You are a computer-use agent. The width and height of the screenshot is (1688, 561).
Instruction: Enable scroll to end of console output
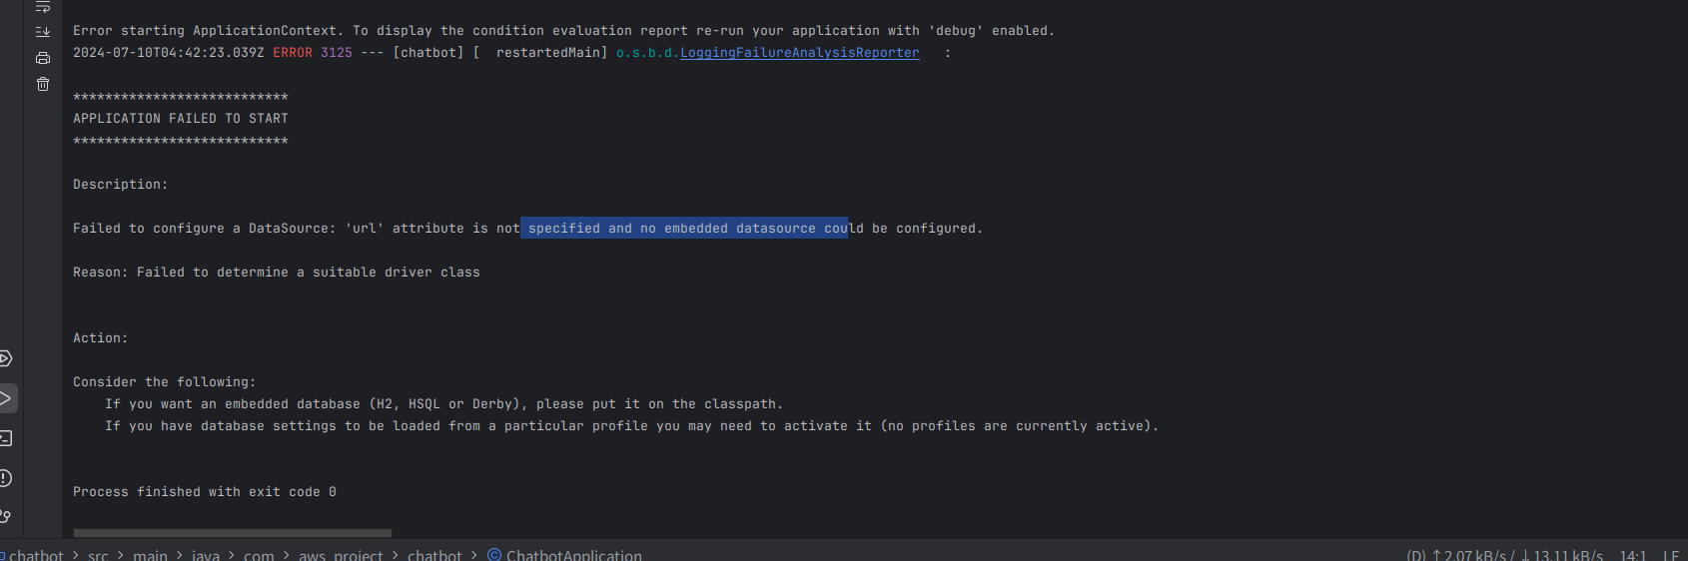pos(43,32)
